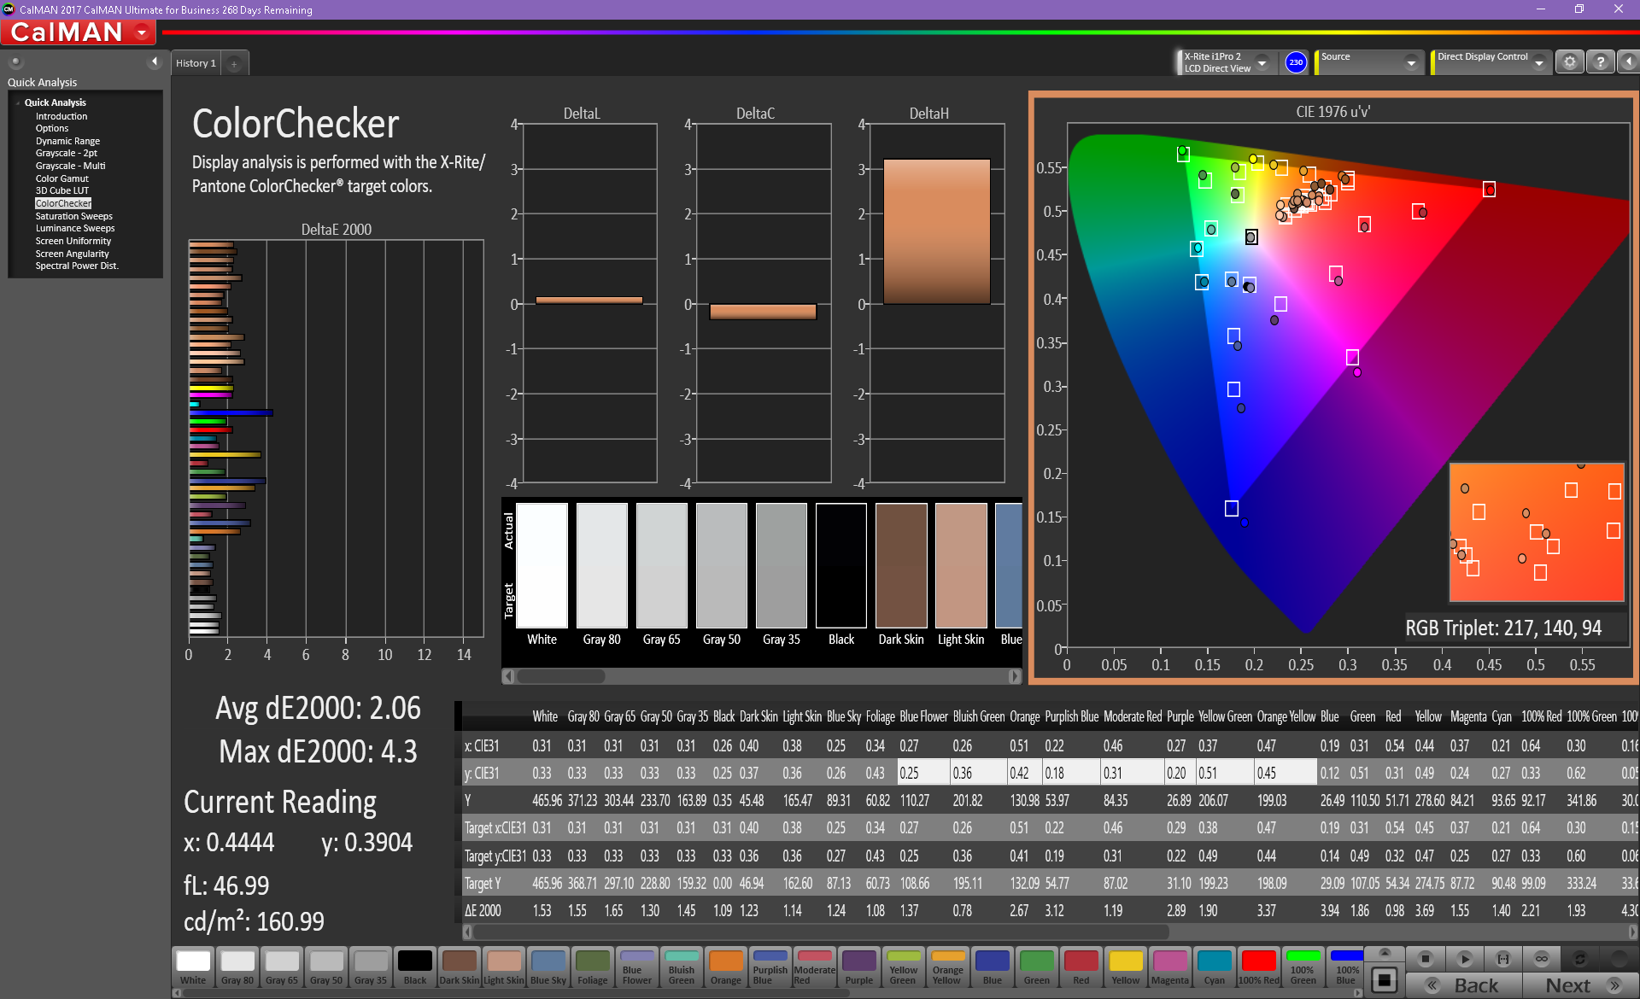Switch to the History 1 tab

click(196, 63)
